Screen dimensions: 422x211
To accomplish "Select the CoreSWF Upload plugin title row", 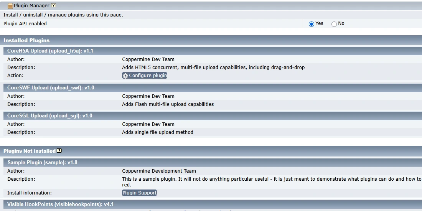I will 51,88.
